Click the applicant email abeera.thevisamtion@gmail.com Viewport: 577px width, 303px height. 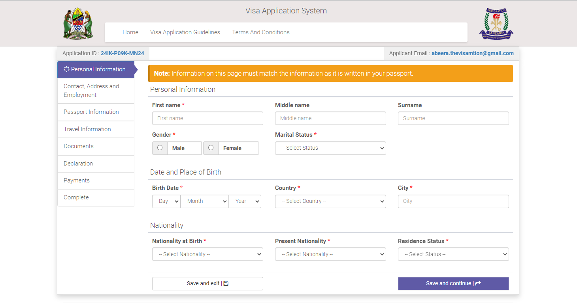pyautogui.click(x=473, y=54)
